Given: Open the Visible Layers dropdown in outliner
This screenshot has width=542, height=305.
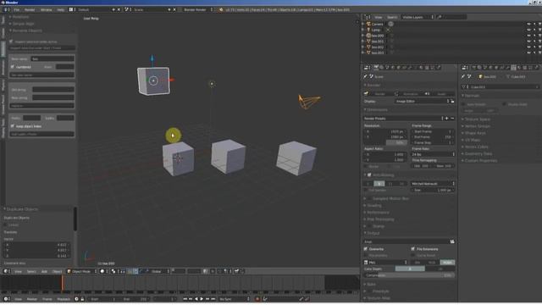Looking at the screenshot, I should tap(418, 17).
